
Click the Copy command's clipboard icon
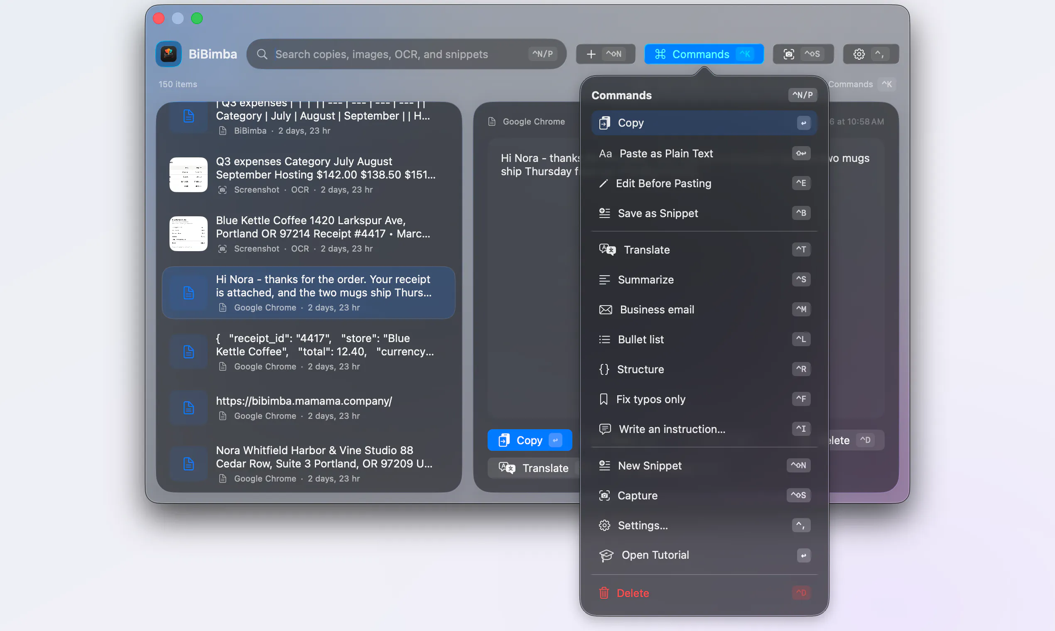604,123
